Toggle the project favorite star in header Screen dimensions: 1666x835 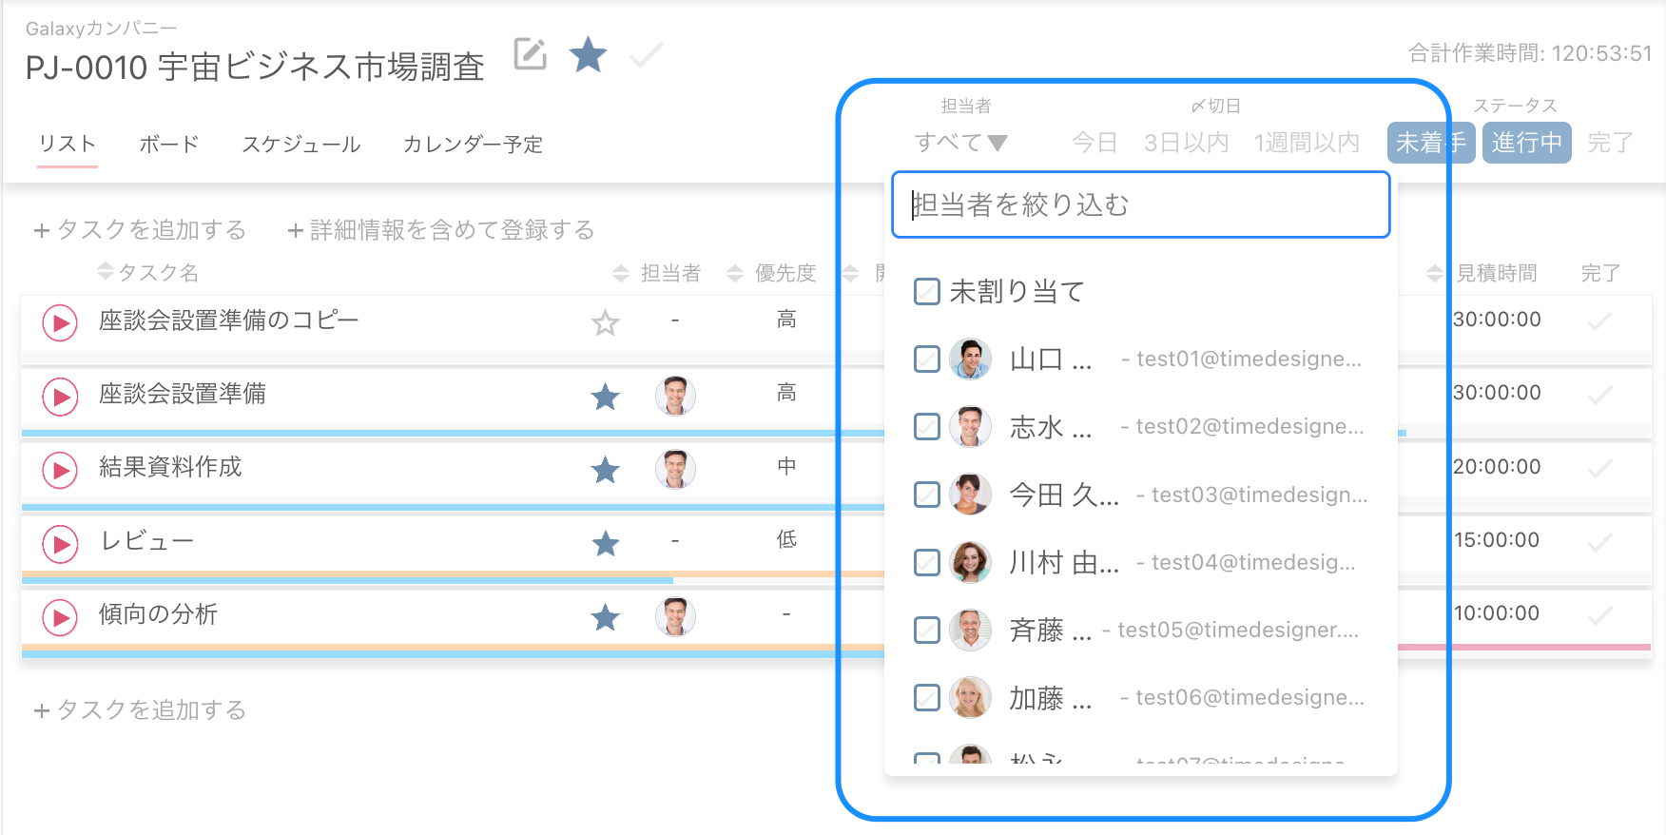pos(588,54)
